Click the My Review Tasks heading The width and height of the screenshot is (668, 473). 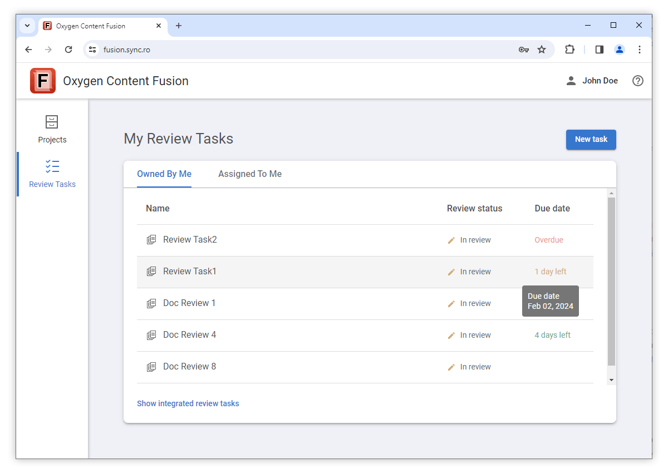[179, 139]
